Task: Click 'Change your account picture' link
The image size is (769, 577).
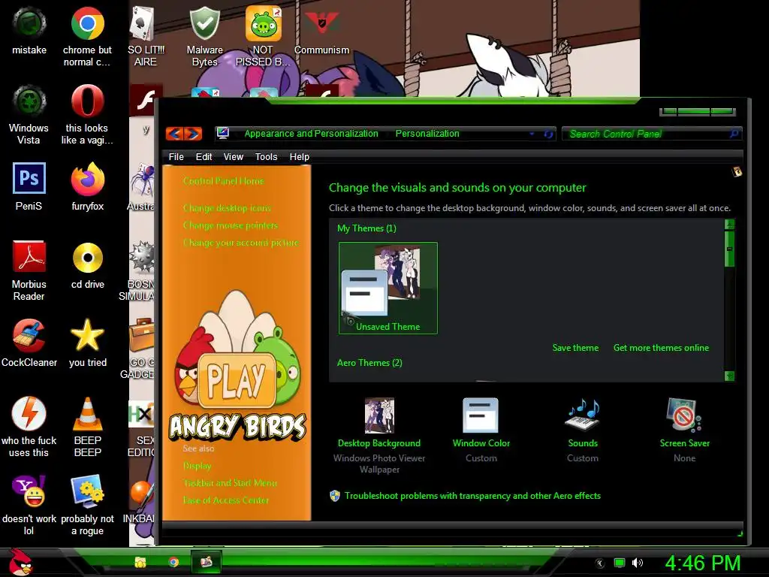Action: pos(241,243)
